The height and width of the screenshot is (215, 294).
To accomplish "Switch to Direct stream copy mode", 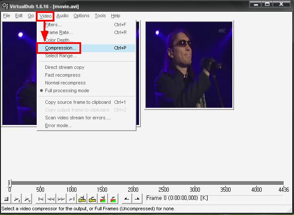I will tap(86, 67).
